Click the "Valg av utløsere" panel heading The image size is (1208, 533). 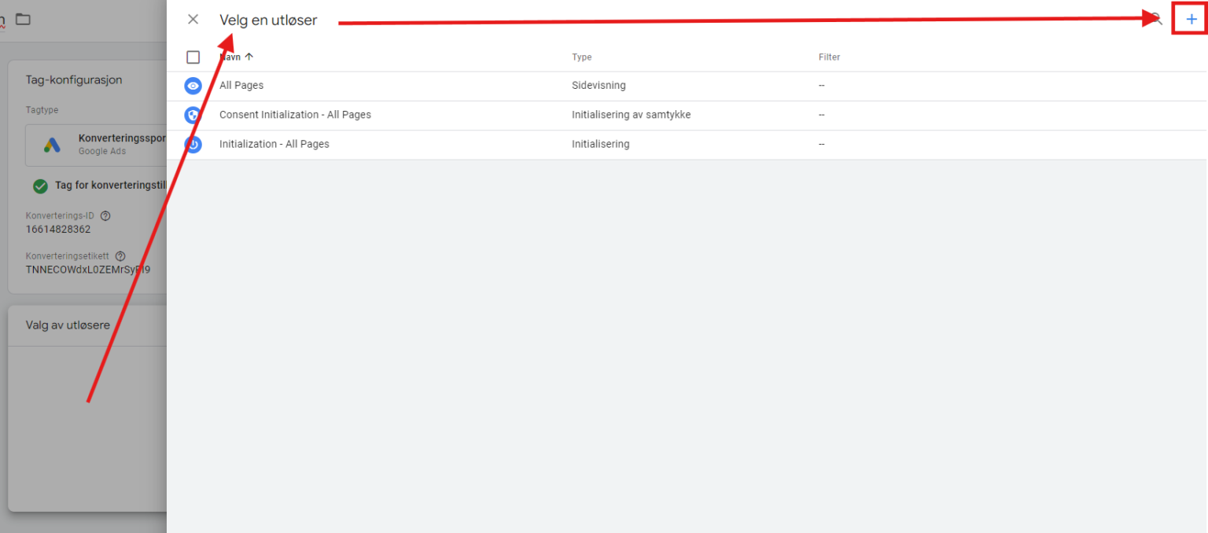pos(68,325)
